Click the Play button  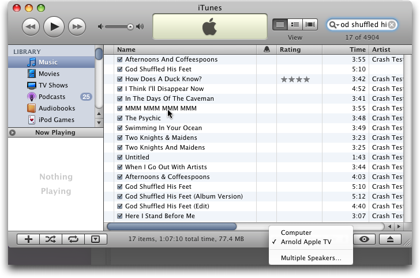54,26
